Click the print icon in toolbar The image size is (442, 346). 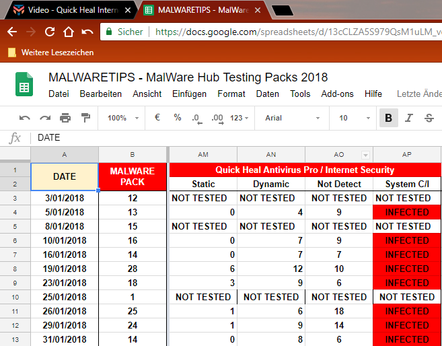(65, 118)
